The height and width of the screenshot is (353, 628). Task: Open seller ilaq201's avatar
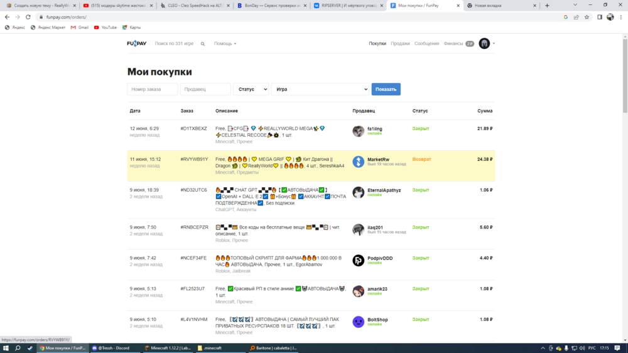(358, 230)
